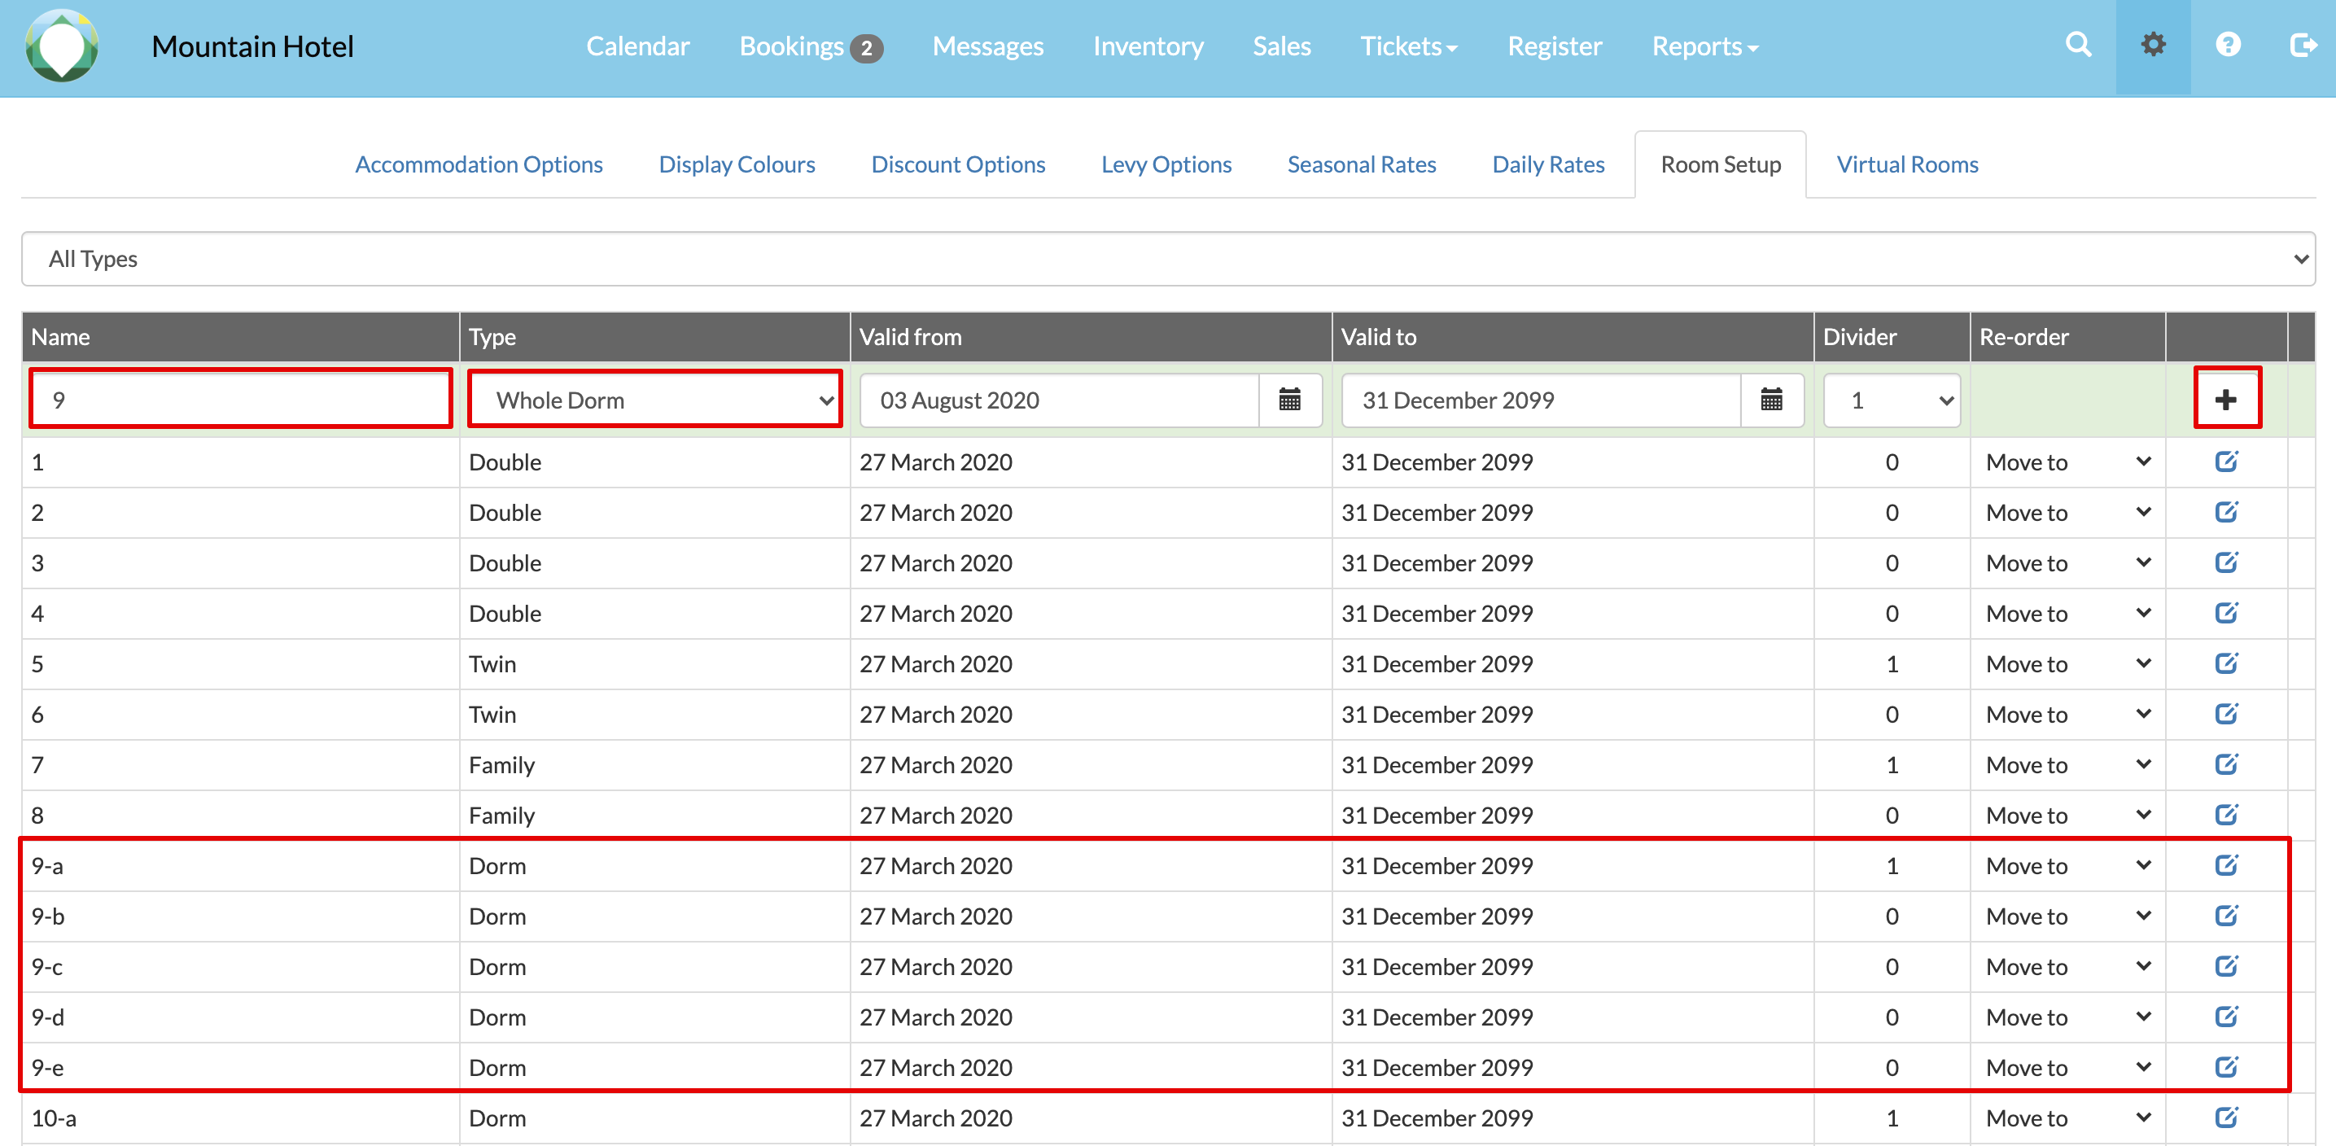Go to Bookings in the navigation
Screen dimensions: 2336x1146
pyautogui.click(x=792, y=46)
